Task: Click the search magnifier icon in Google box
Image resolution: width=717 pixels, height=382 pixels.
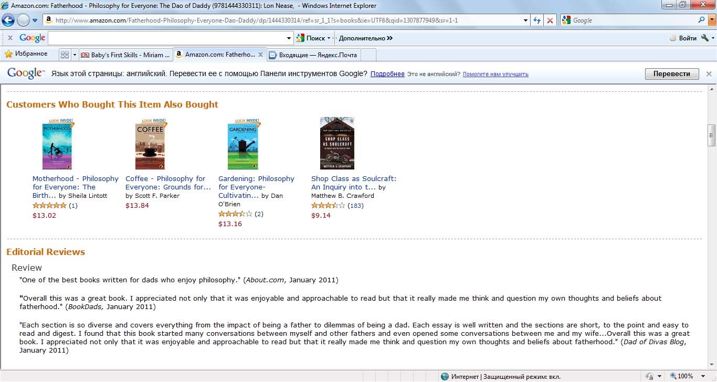Action: click(702, 20)
